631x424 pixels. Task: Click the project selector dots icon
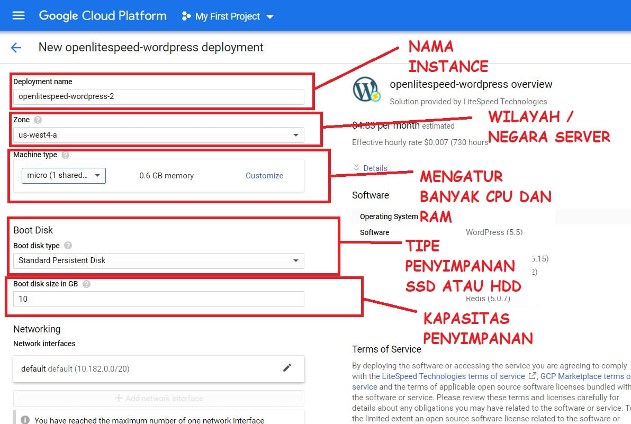pyautogui.click(x=186, y=16)
